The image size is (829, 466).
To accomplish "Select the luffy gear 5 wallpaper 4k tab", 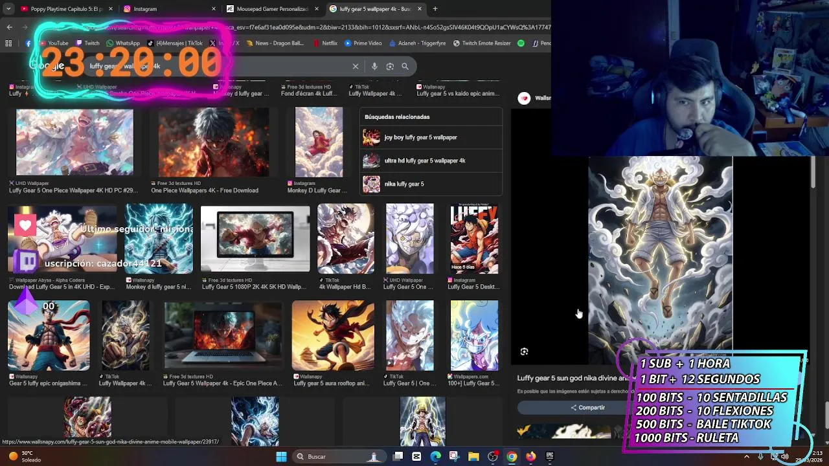I will [x=376, y=9].
